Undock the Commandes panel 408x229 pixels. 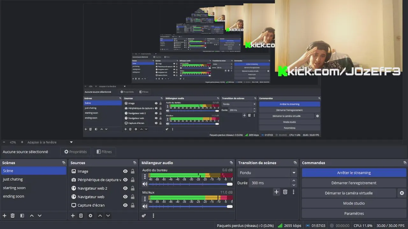click(405, 163)
